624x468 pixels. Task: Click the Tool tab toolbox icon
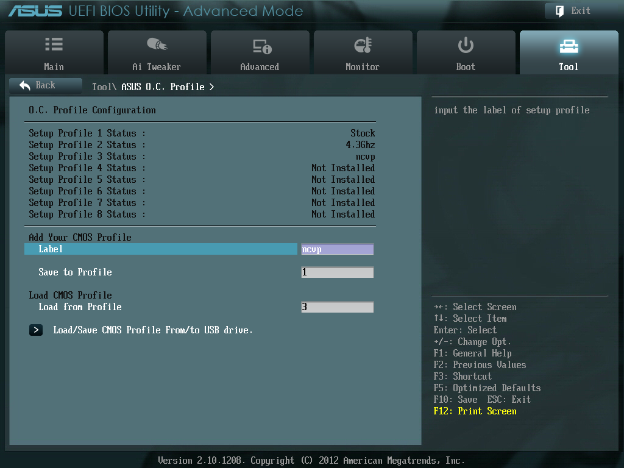coord(568,46)
